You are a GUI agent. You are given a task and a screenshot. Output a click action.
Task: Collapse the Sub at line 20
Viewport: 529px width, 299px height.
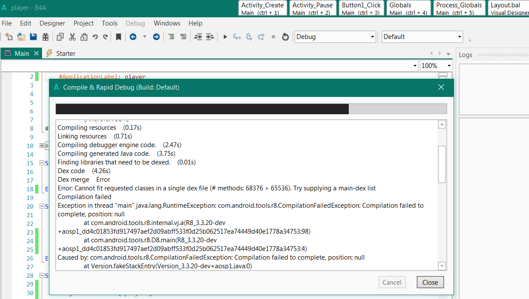coord(42,206)
